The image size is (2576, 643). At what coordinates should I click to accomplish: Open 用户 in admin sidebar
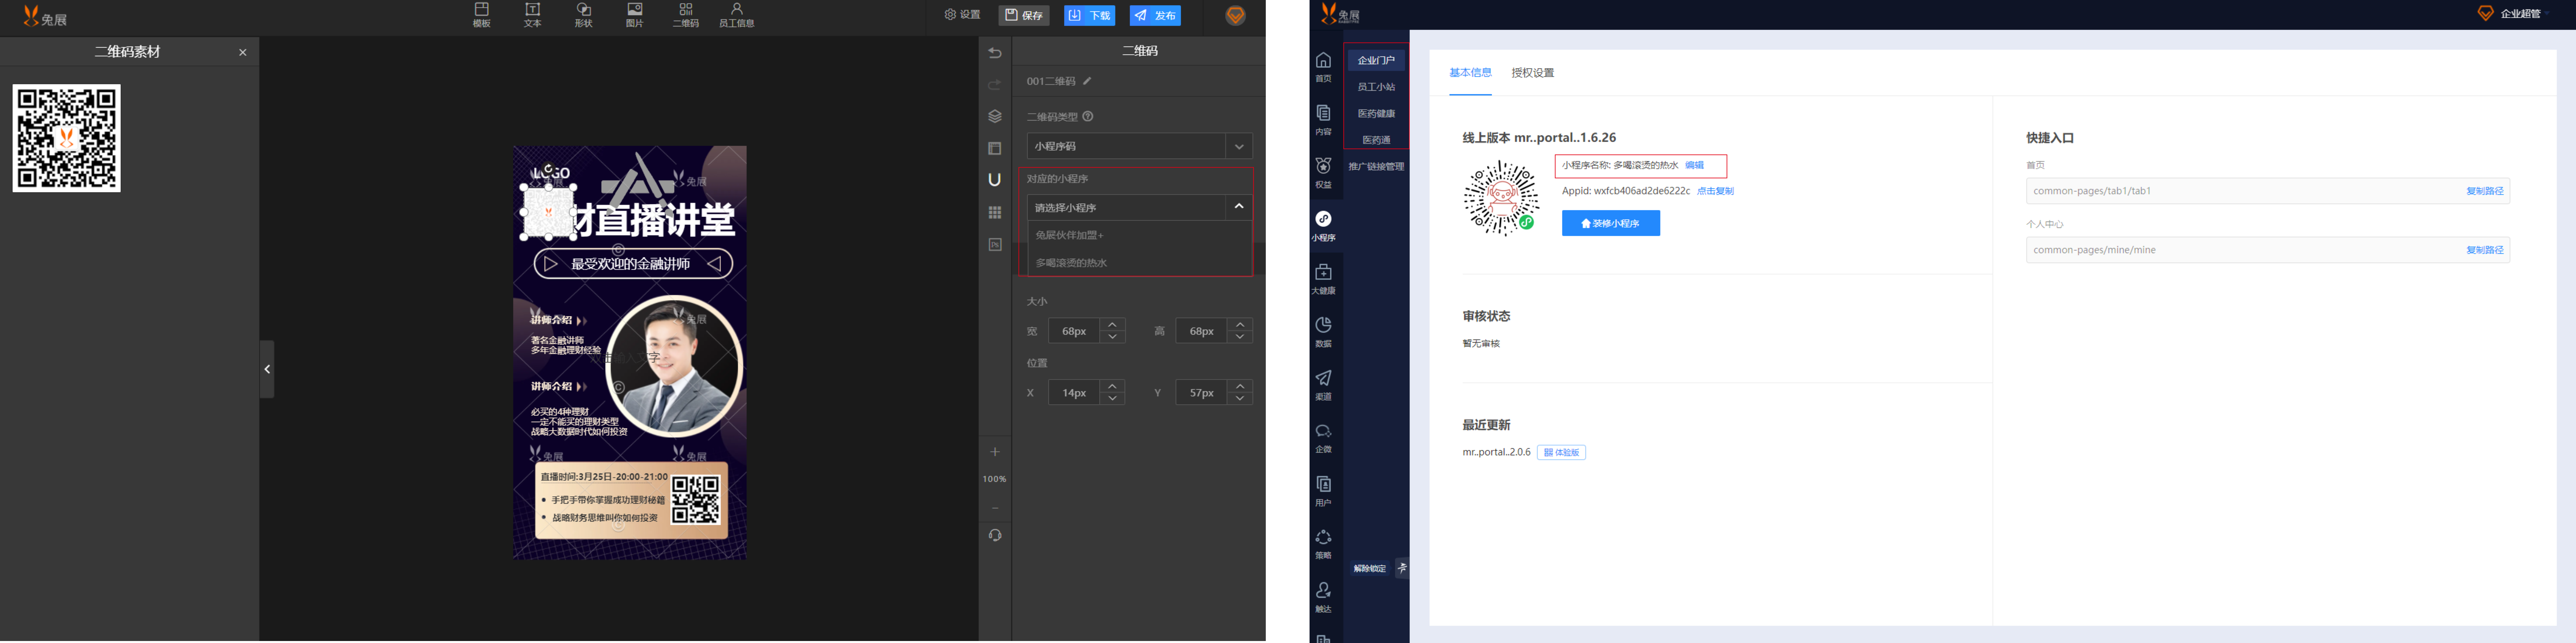coord(1323,491)
